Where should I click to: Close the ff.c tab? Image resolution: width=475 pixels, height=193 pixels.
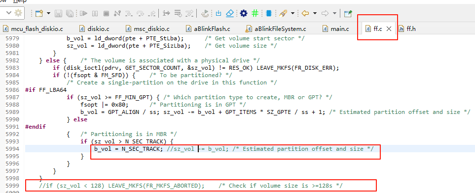[x=389, y=29]
